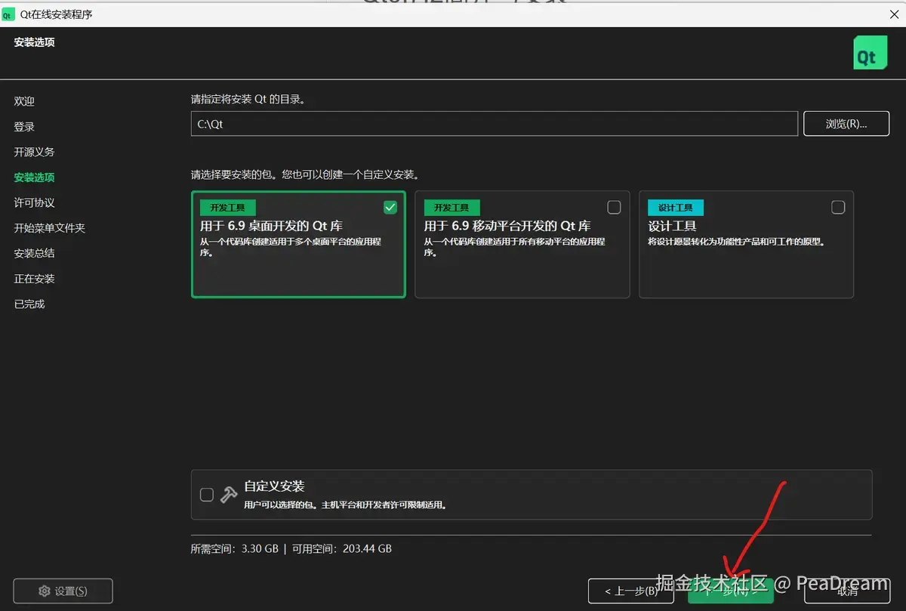Select 开始菜单文件夹 step in sidebar
The width and height of the screenshot is (906, 611).
pyautogui.click(x=49, y=228)
